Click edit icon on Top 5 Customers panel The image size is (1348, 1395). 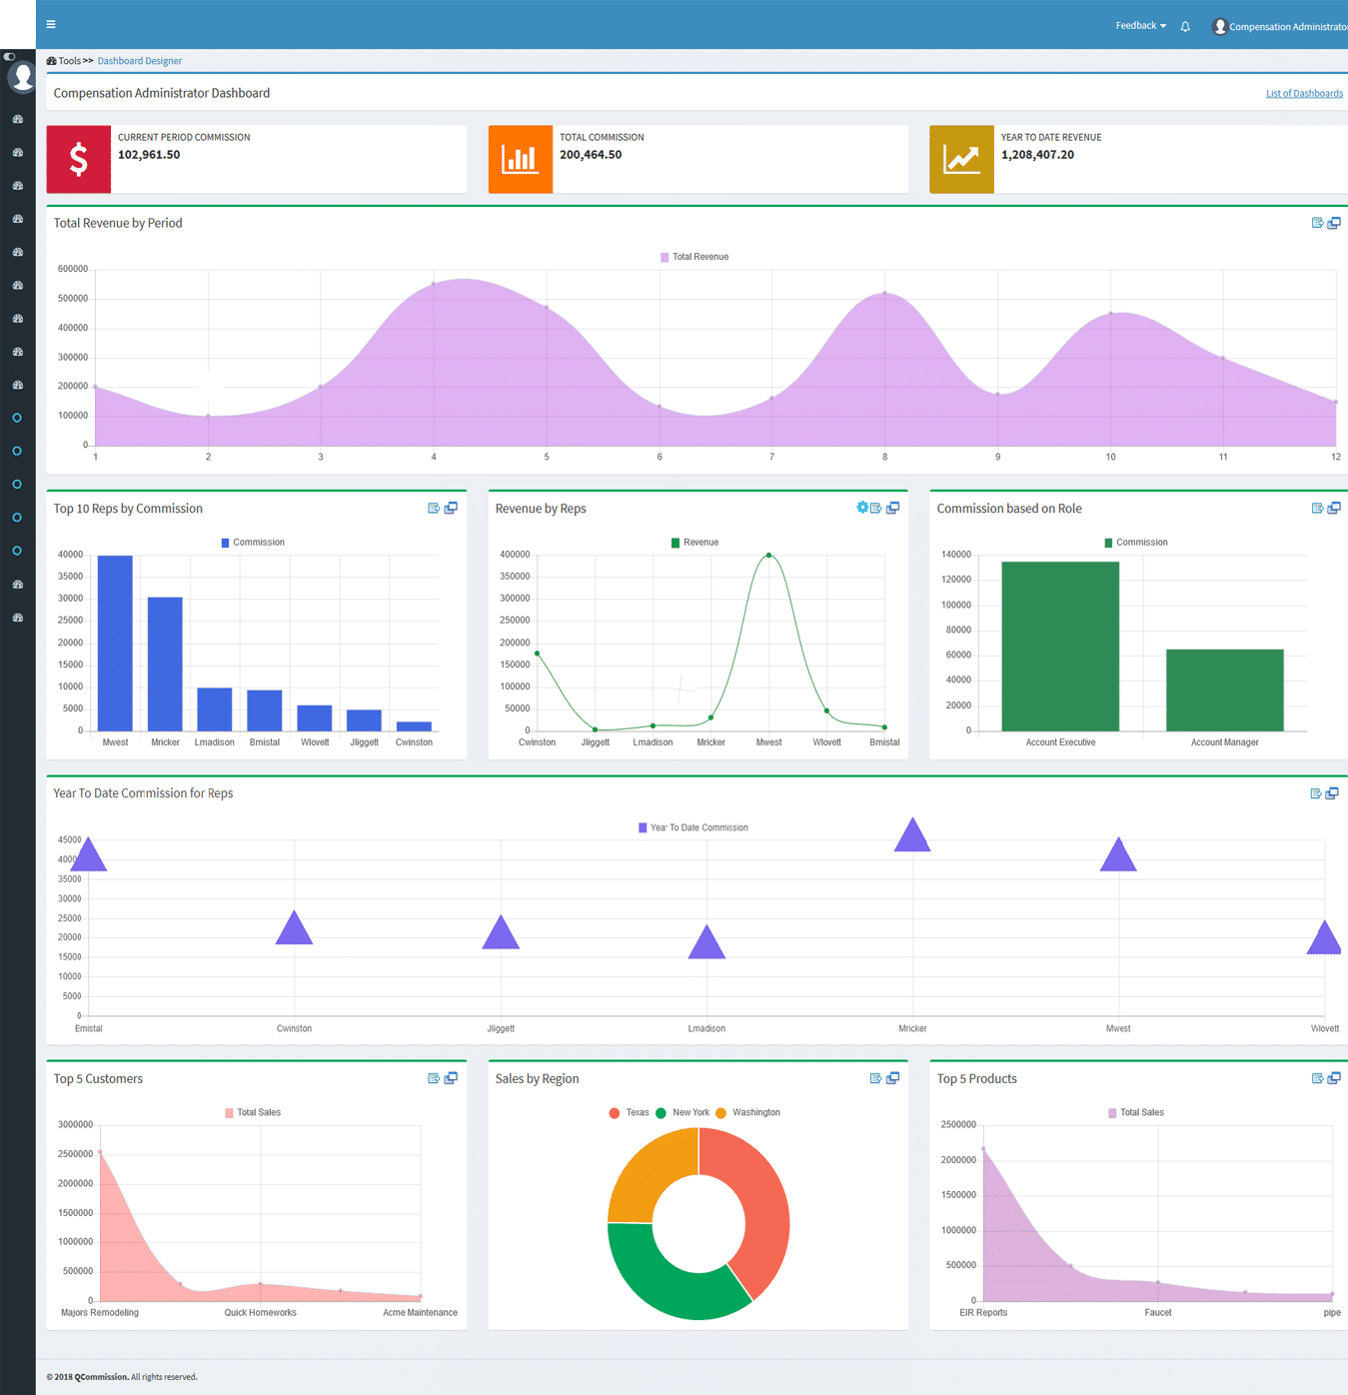click(434, 1078)
